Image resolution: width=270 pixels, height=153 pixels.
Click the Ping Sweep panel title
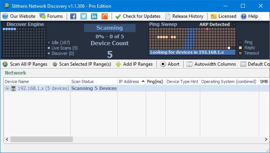[x=163, y=24]
